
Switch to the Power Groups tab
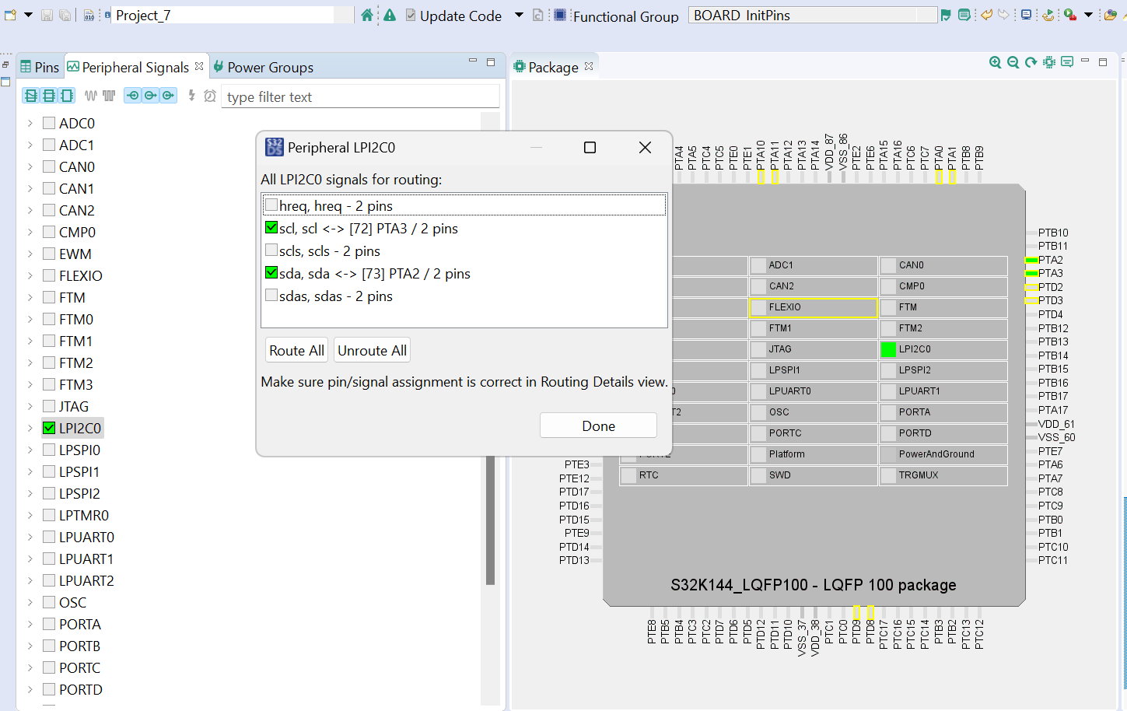(x=263, y=67)
